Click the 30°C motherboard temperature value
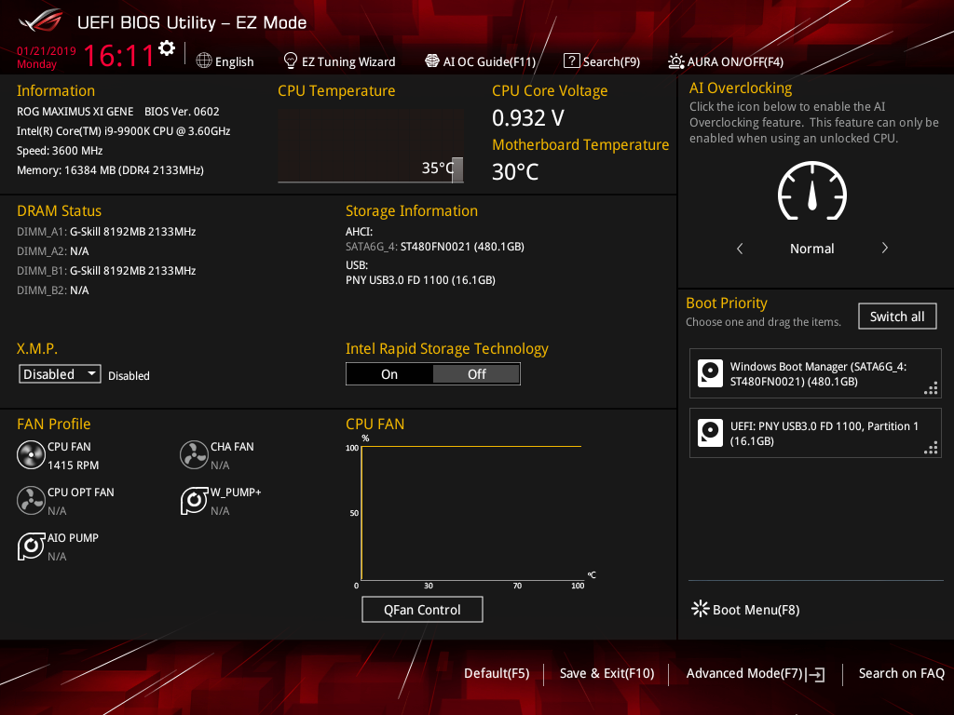 tap(515, 172)
